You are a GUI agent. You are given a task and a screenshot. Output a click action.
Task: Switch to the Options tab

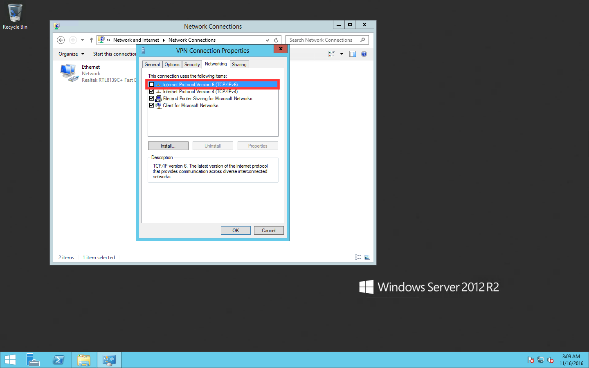point(172,65)
